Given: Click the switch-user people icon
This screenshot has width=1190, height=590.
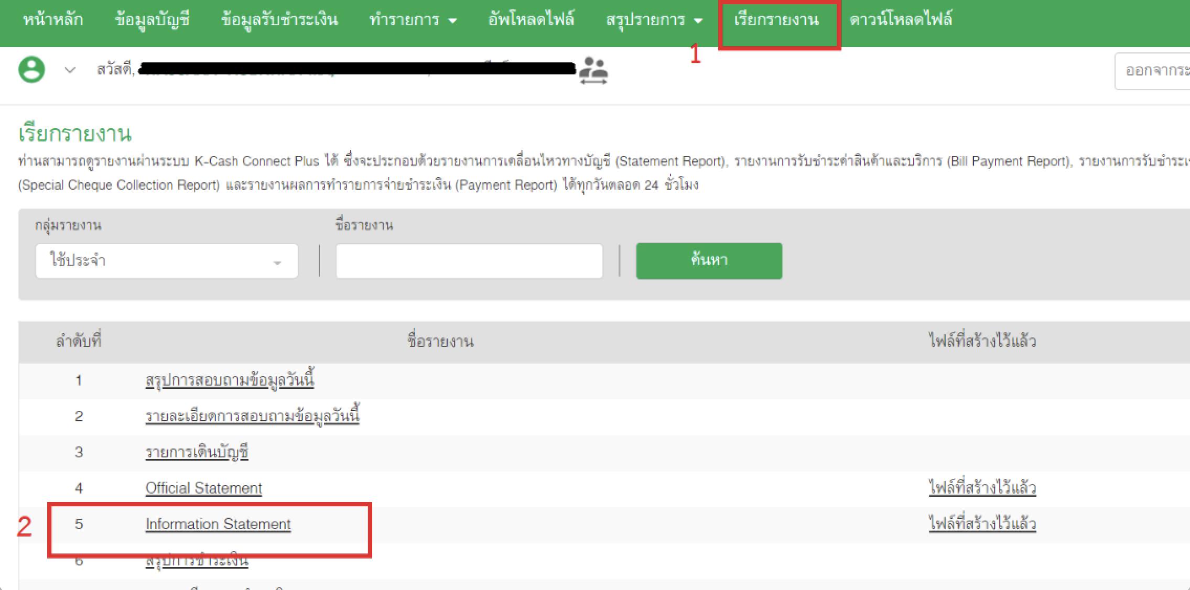Looking at the screenshot, I should [x=593, y=70].
